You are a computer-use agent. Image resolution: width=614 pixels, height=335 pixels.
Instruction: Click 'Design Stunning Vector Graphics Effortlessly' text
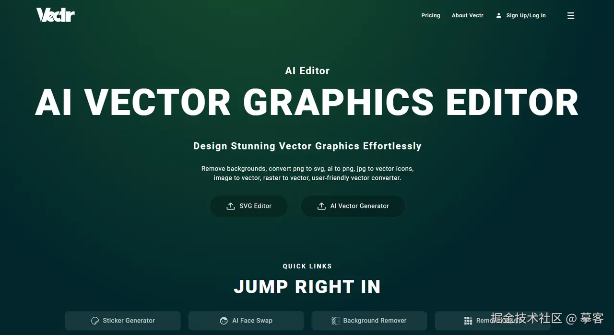coord(307,146)
